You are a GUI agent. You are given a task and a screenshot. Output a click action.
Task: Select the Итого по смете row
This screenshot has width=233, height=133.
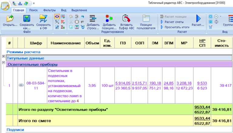pyautogui.click(x=119, y=121)
